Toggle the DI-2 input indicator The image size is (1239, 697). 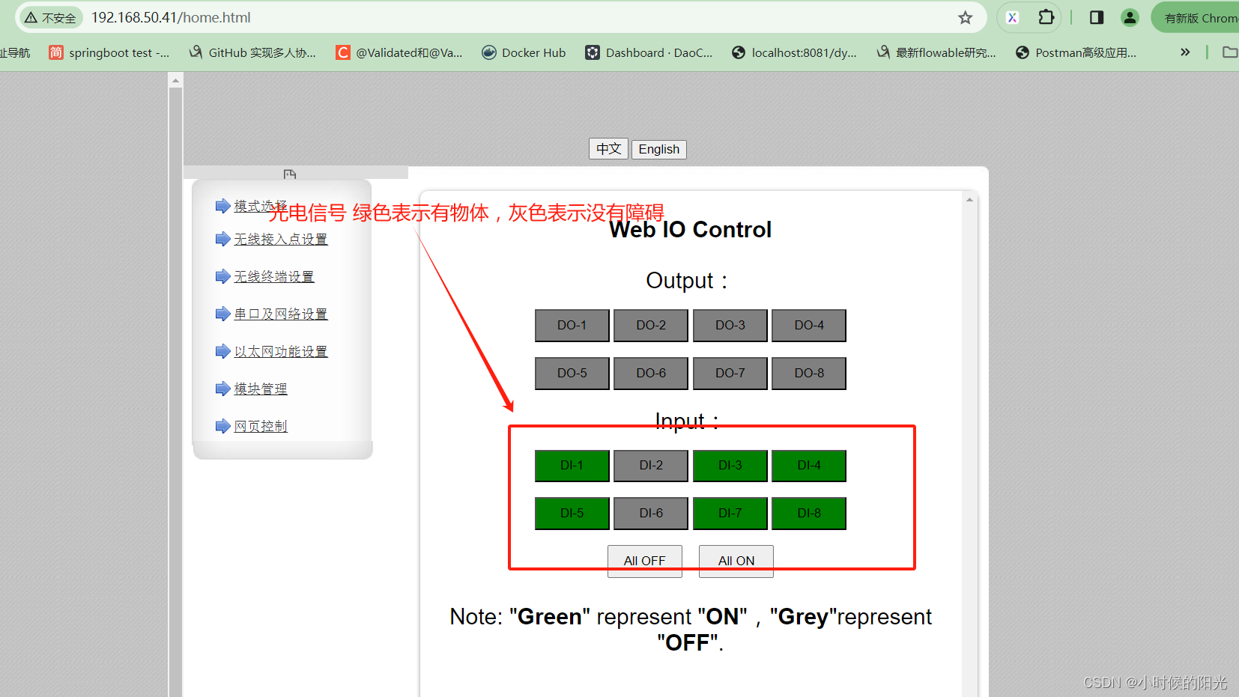[x=650, y=465]
